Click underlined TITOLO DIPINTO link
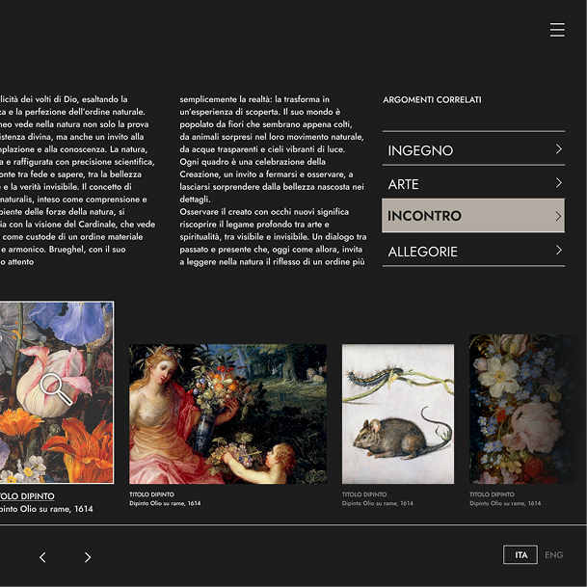This screenshot has height=587, width=587. pyautogui.click(x=27, y=496)
